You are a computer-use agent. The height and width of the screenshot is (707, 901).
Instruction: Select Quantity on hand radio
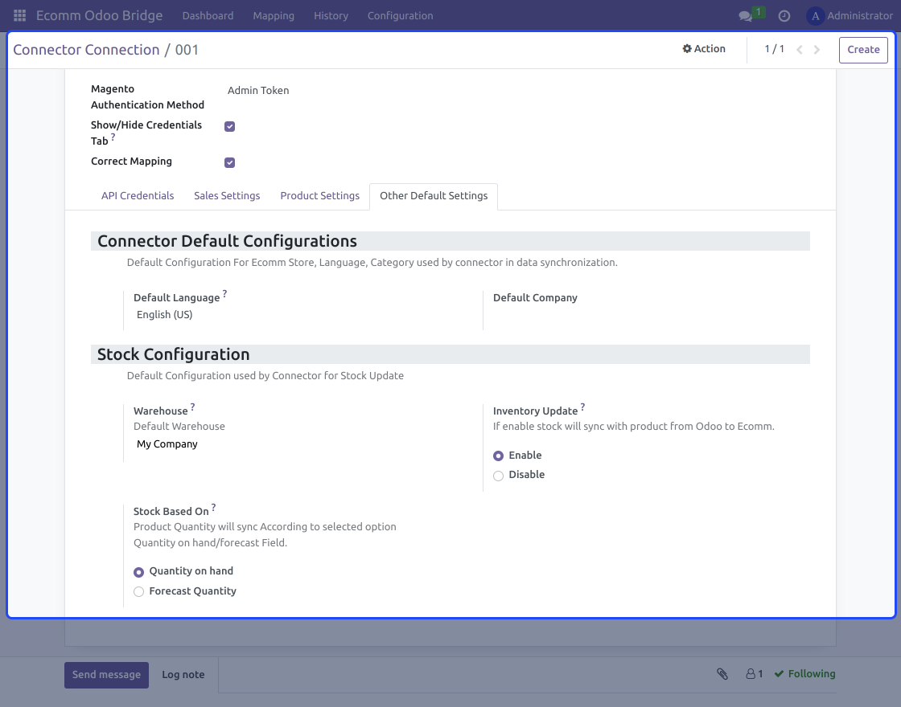click(138, 572)
